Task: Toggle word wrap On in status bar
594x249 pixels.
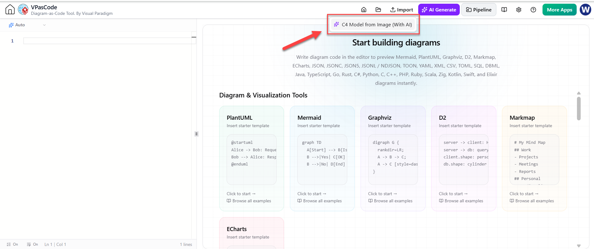Action: click(32, 244)
